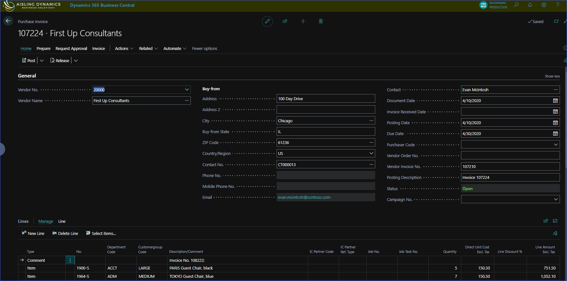Image resolution: width=567 pixels, height=281 pixels.
Task: Open ZIP Code lookup ellipsis
Action: tap(371, 142)
